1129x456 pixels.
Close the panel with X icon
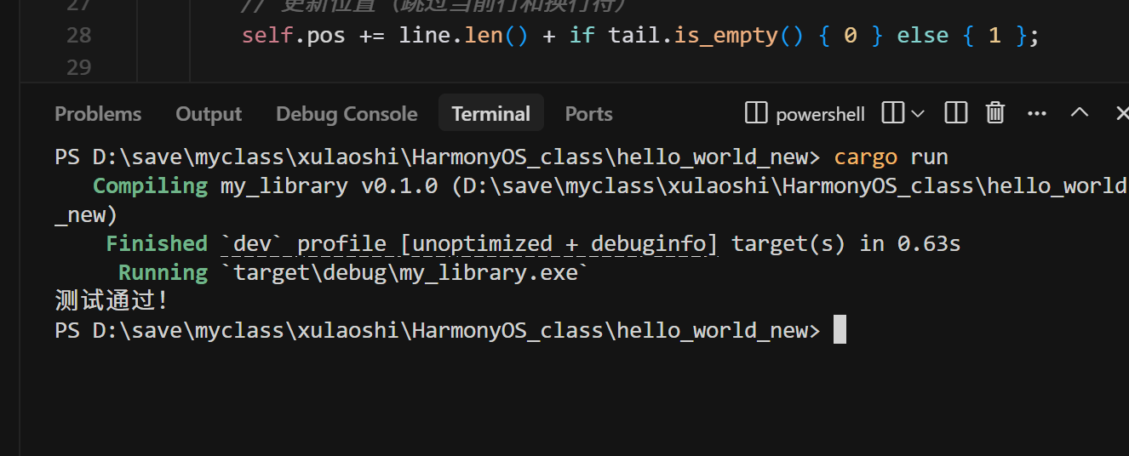pyautogui.click(x=1121, y=112)
